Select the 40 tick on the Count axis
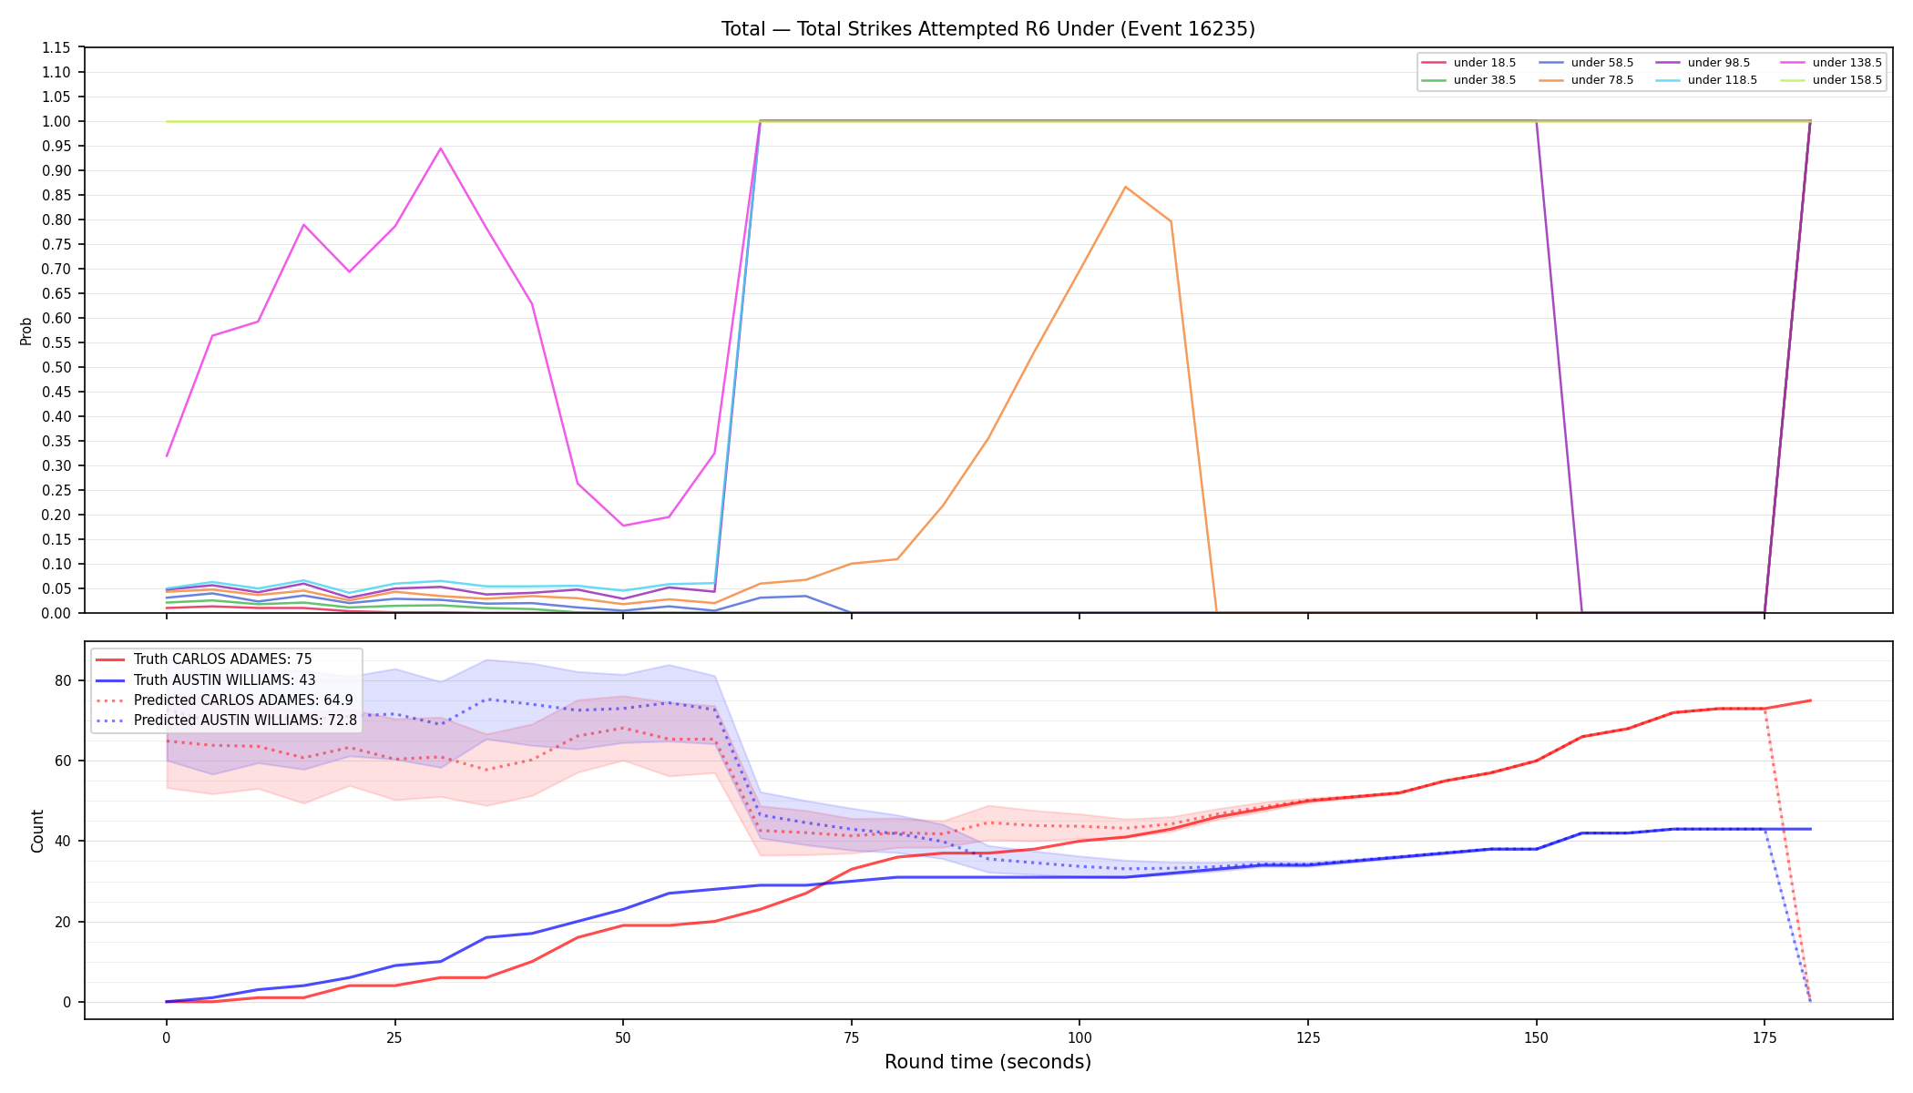 62,841
